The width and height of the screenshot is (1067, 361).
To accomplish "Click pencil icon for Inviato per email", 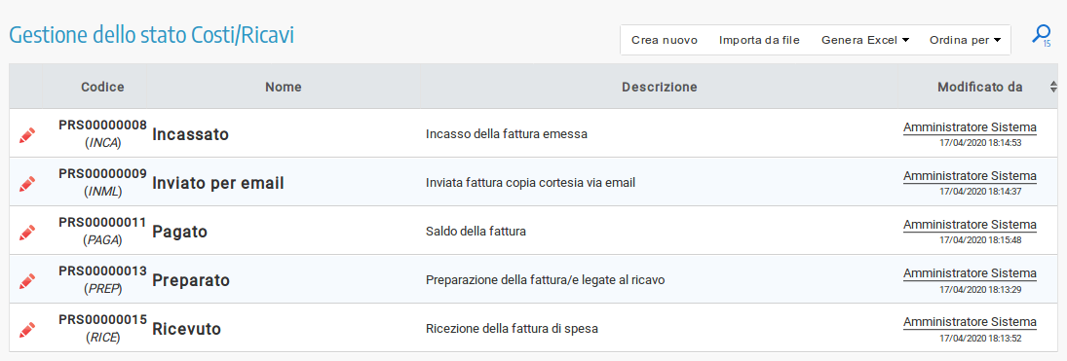I will (x=27, y=184).
